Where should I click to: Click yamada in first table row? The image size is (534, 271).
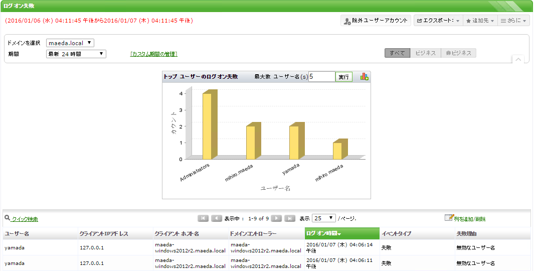pyautogui.click(x=15, y=248)
